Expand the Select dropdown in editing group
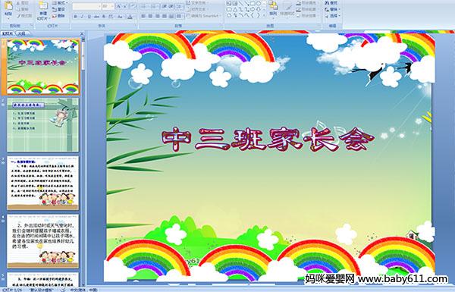The height and width of the screenshot is (292, 455). [333, 16]
